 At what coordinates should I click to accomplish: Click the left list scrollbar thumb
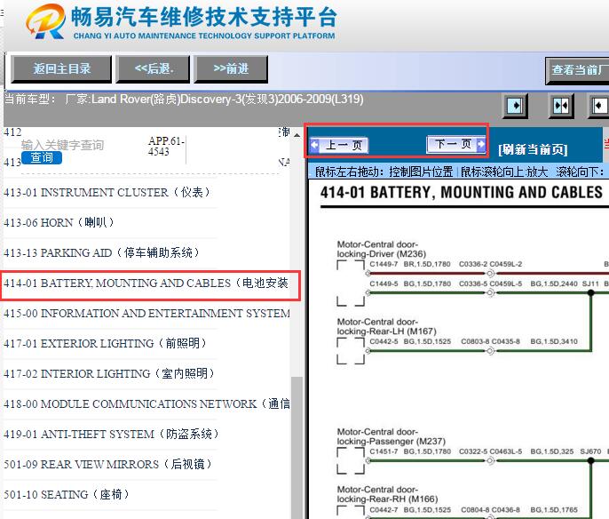point(297,447)
